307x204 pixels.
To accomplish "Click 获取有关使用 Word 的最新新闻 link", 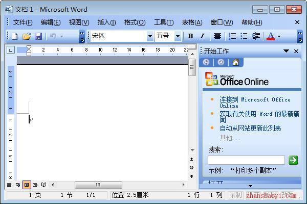I will click(259, 117).
